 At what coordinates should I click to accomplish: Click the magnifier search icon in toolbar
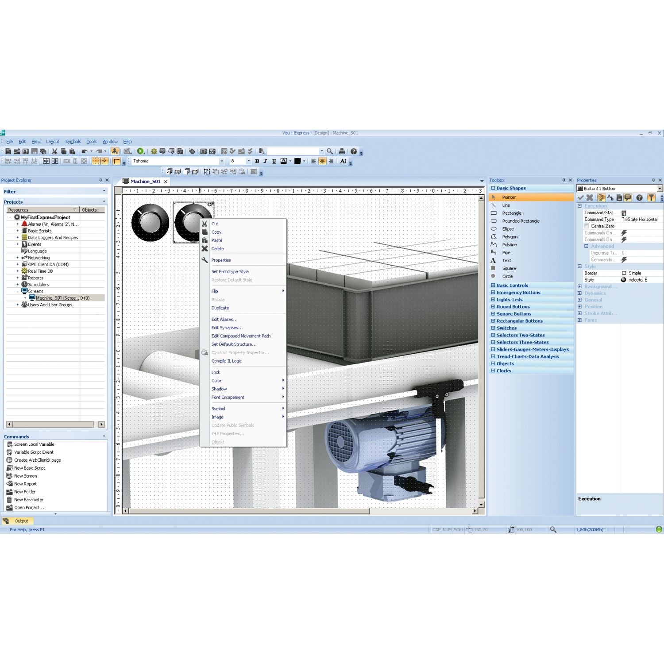(330, 151)
